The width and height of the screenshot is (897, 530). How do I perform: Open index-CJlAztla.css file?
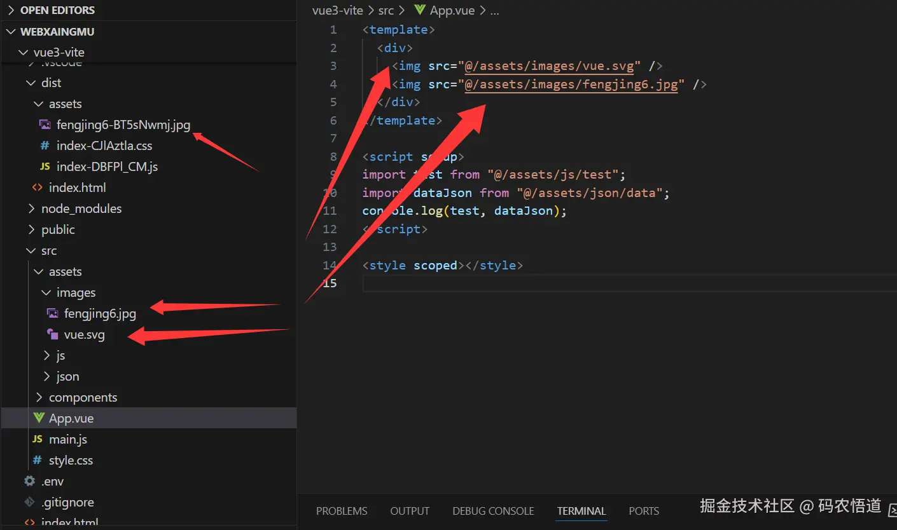click(x=104, y=146)
